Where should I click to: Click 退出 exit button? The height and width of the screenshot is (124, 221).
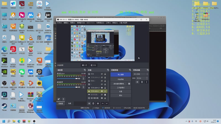click(x=121, y=95)
